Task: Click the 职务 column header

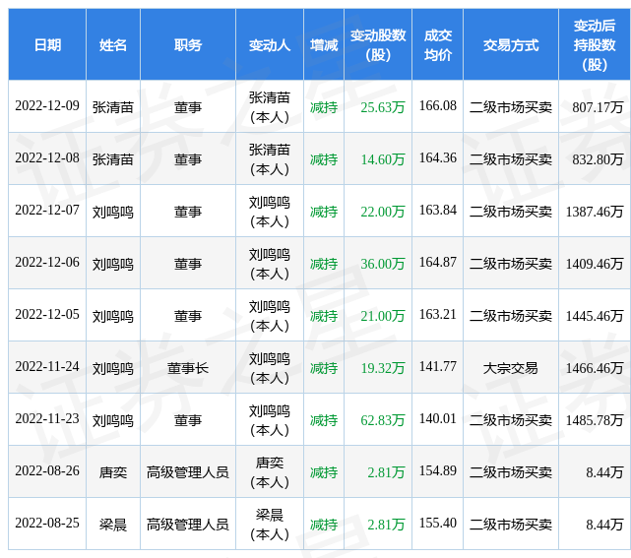Action: click(188, 44)
